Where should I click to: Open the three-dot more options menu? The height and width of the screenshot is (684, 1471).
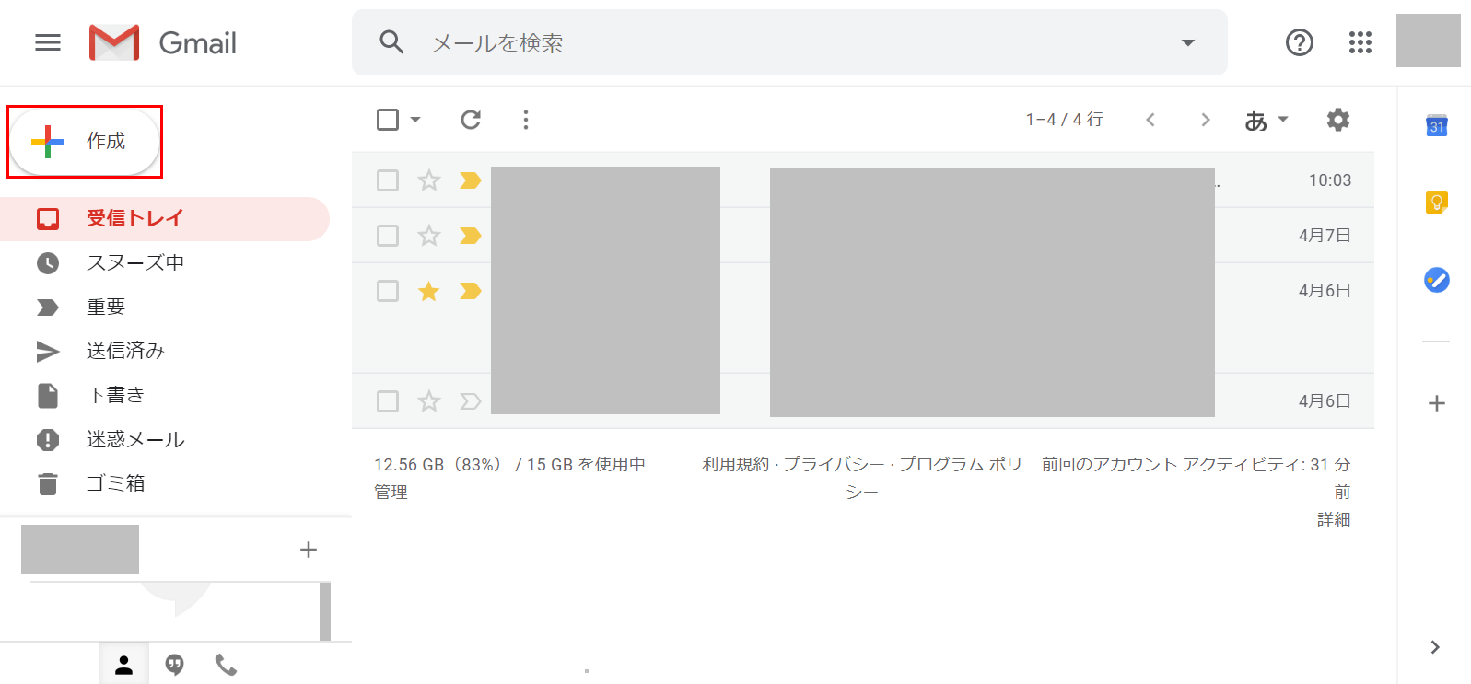coord(526,120)
